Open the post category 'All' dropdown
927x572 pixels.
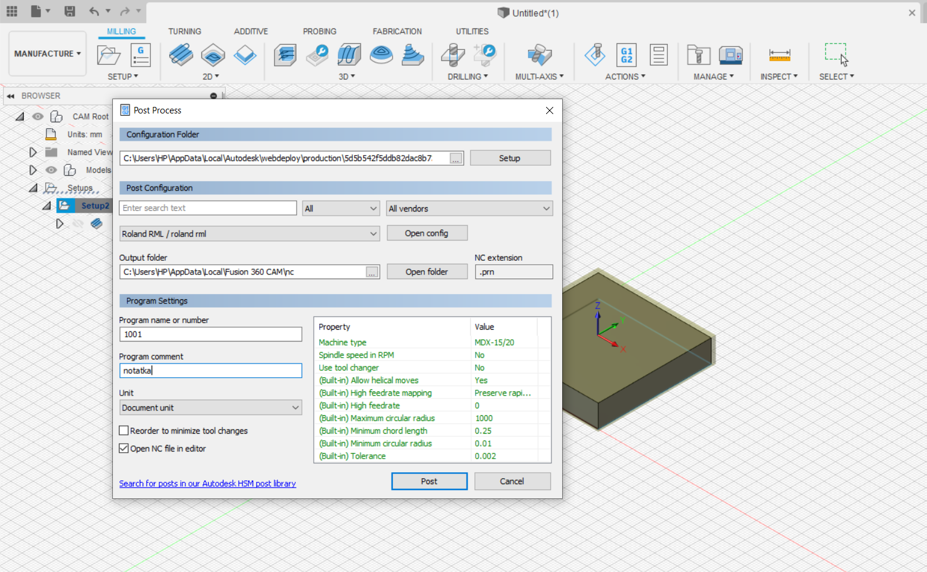(x=340, y=208)
